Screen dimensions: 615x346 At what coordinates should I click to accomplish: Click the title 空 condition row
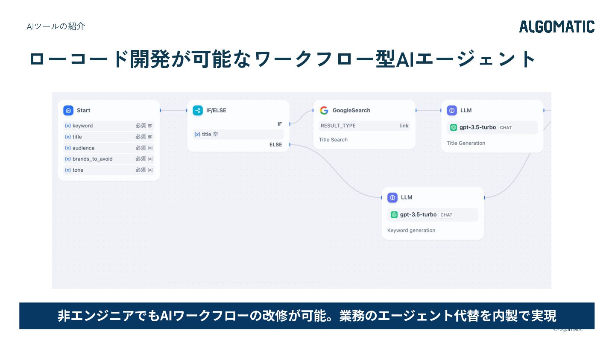238,134
